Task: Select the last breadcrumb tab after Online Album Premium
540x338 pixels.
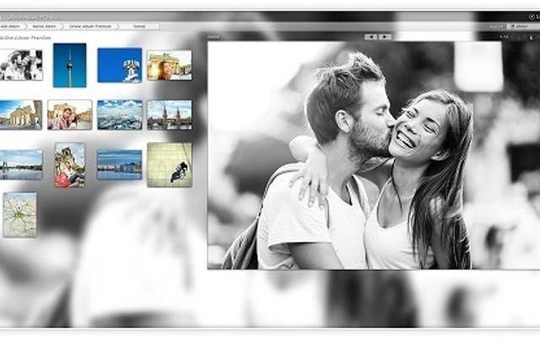Action: pos(138,26)
